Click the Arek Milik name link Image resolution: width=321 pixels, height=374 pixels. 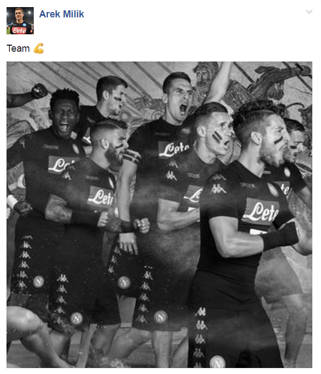point(61,14)
